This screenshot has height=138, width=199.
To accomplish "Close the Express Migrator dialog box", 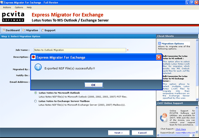I will [159, 57].
